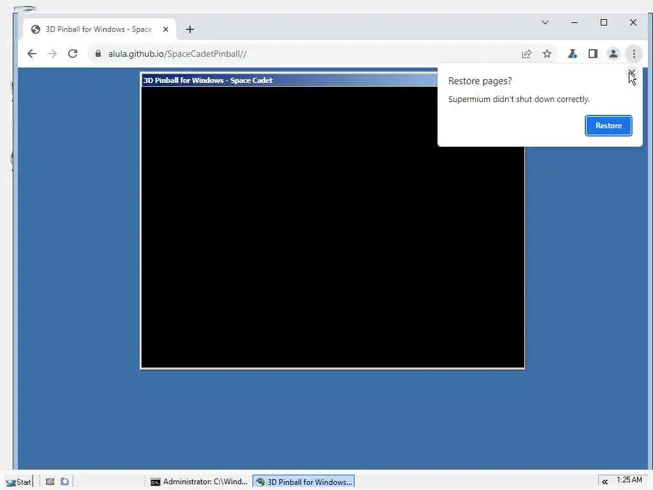
Task: Open the experiments flask icon
Action: (573, 54)
